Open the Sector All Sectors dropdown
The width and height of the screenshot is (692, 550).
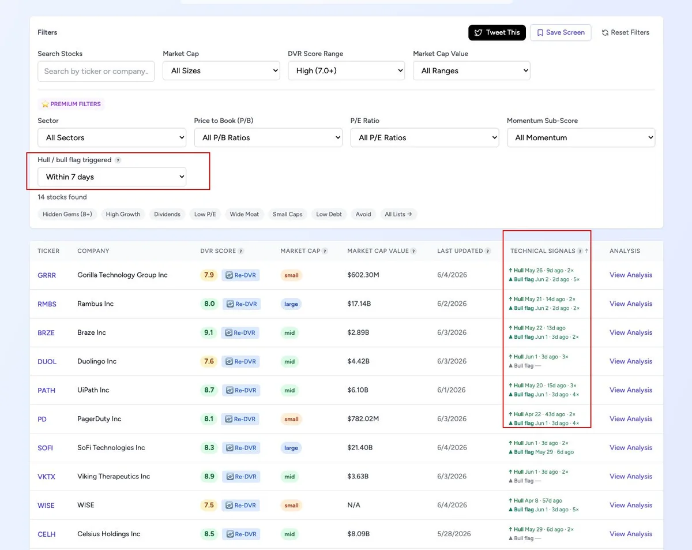click(112, 137)
